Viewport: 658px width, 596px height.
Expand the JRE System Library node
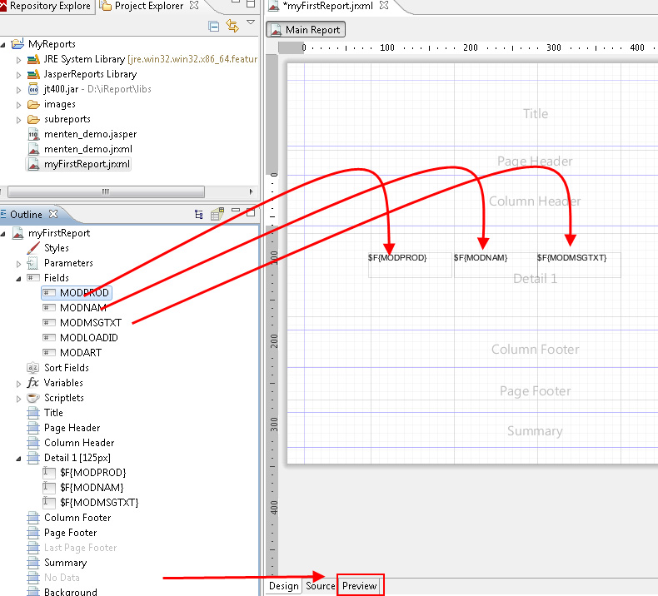[x=18, y=60]
